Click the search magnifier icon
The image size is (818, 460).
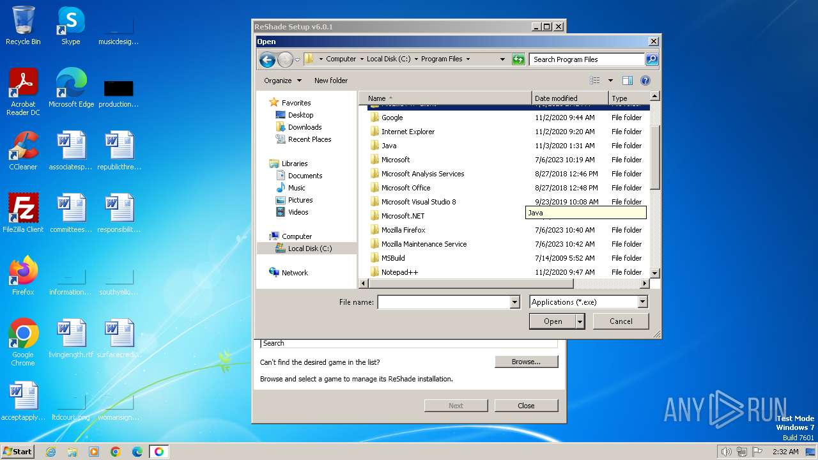651,59
